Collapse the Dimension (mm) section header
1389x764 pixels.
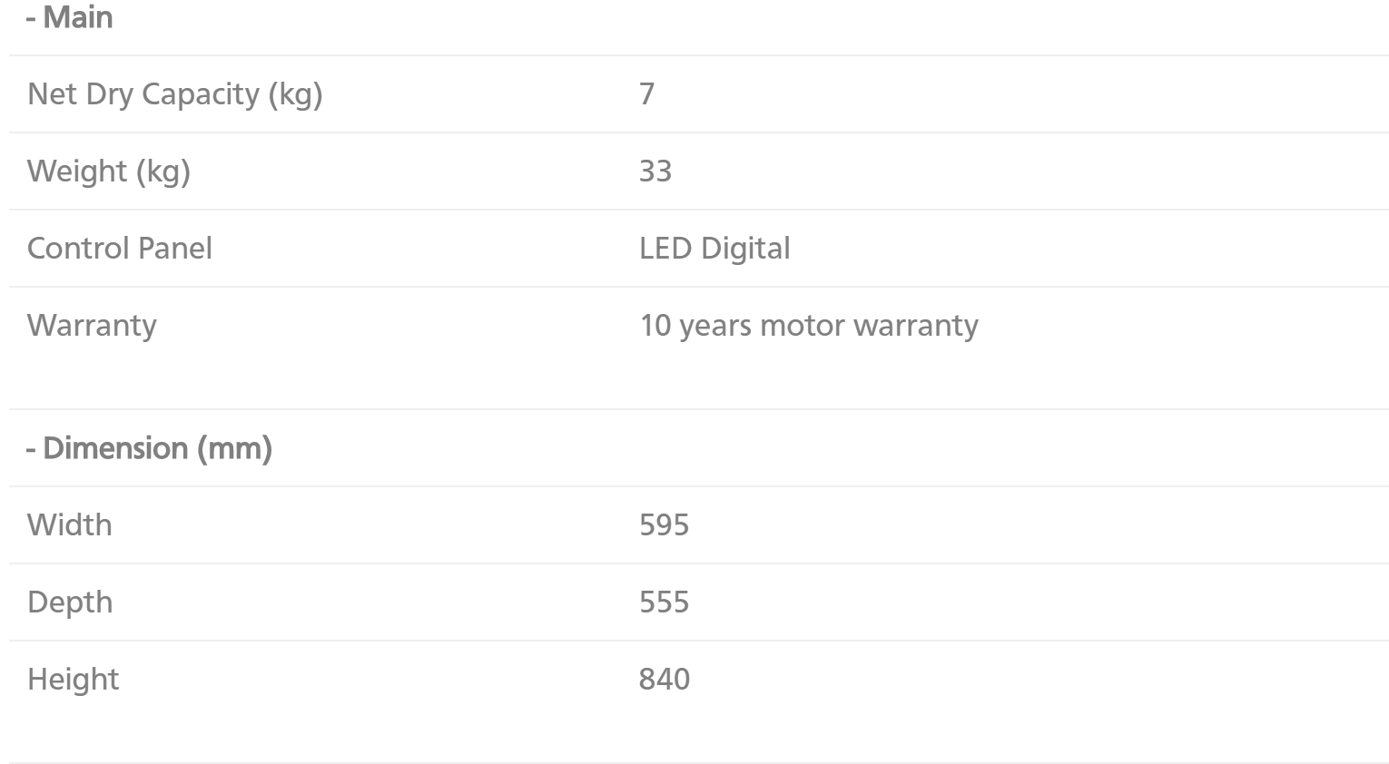(x=149, y=448)
